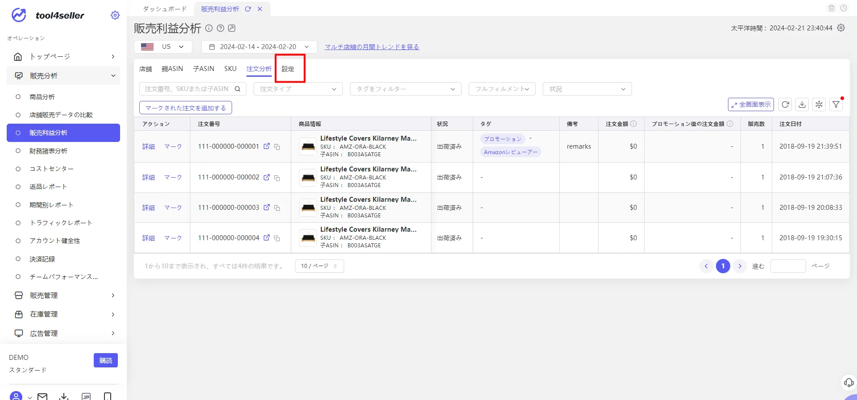The image size is (857, 400).
Task: Open the 設定 tab
Action: pyautogui.click(x=288, y=69)
